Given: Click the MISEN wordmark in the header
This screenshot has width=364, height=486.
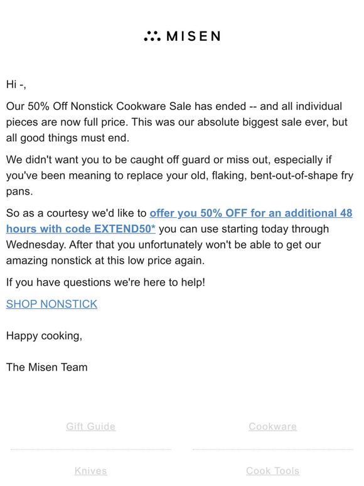Looking at the screenshot, I should pos(194,36).
